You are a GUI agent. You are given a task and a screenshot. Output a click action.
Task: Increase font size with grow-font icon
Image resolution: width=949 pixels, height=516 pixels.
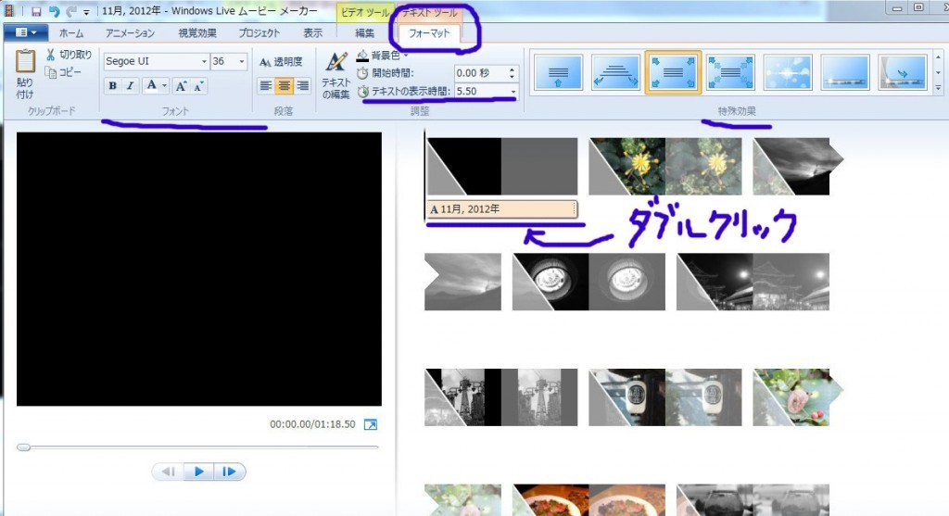(x=181, y=86)
